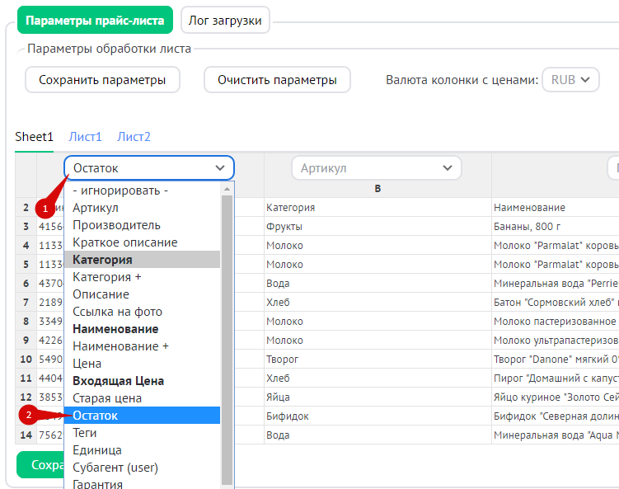Pick the Категория option in the list

click(102, 260)
